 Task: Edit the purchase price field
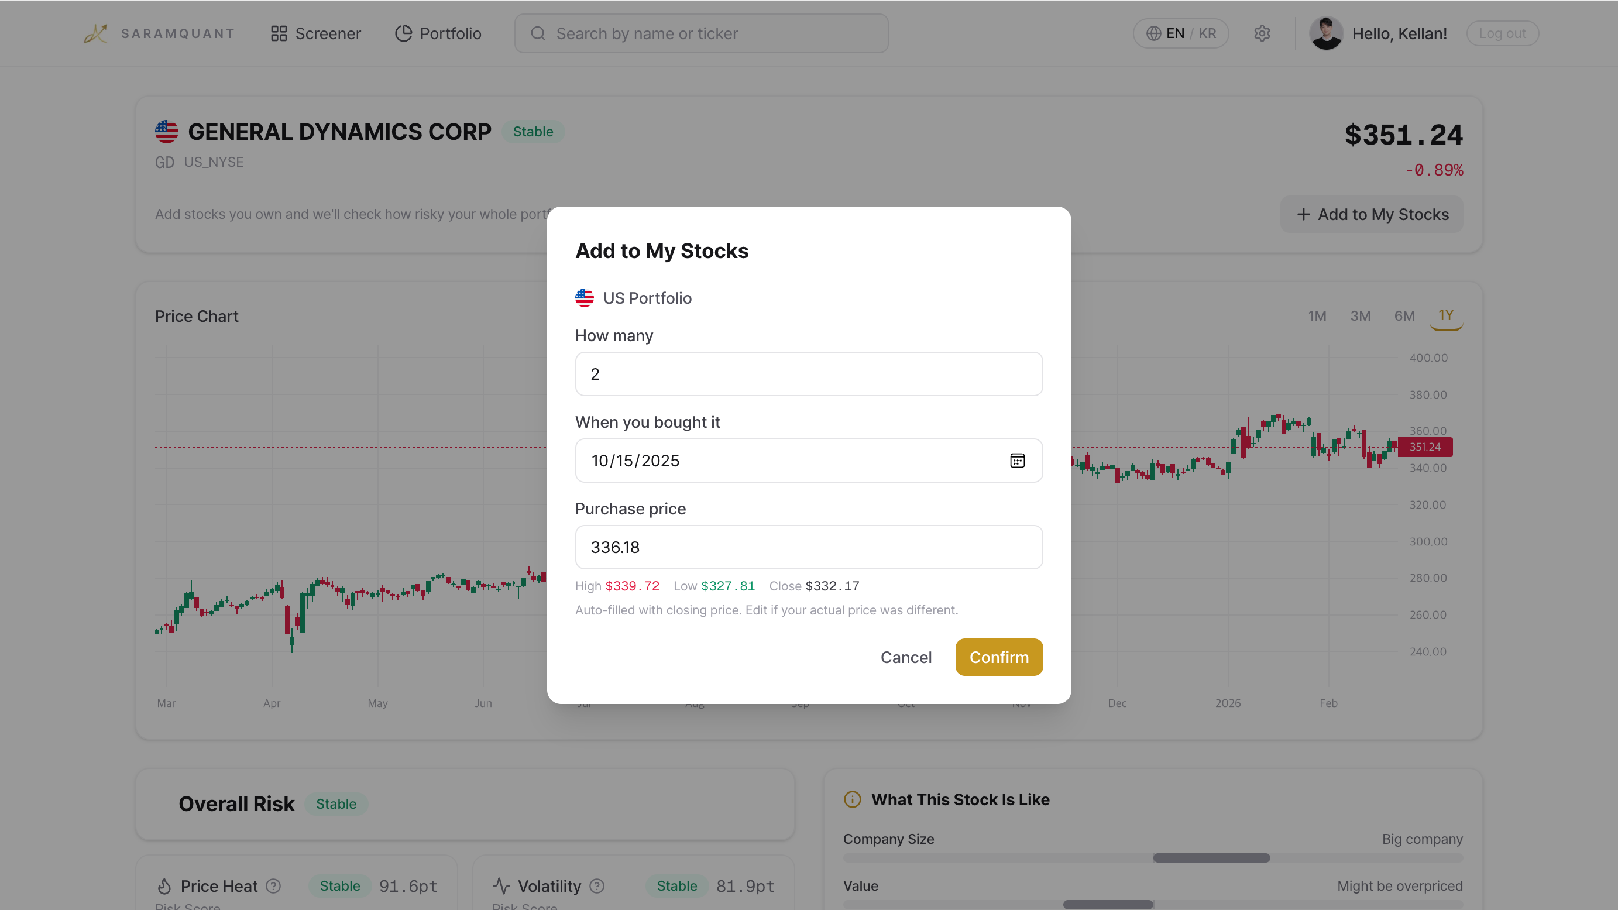point(808,547)
